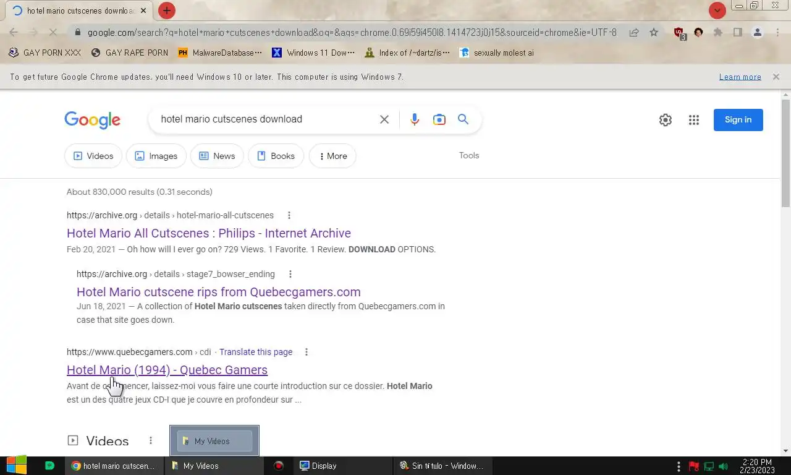Click the Google search text field
The height and width of the screenshot is (475, 791).
[x=266, y=119]
